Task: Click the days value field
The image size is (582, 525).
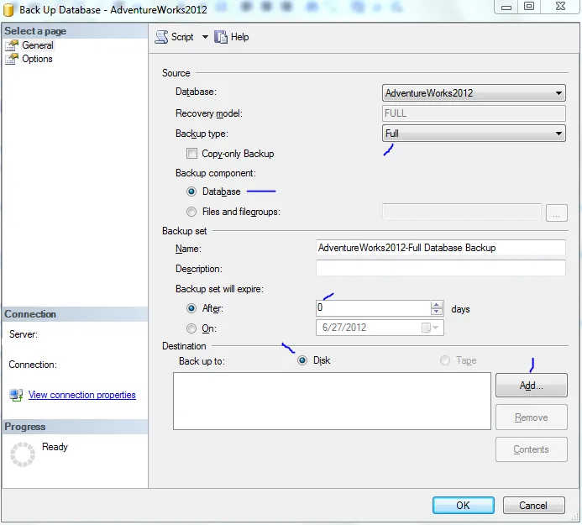Action: (x=373, y=307)
